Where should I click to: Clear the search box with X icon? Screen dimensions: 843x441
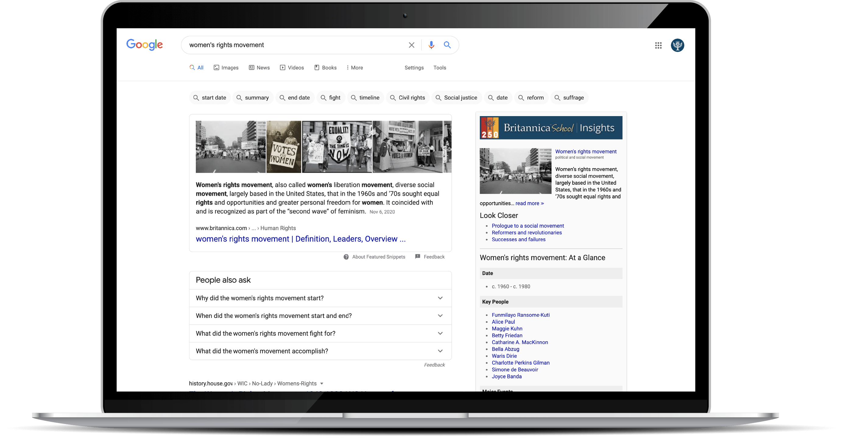[x=411, y=45]
